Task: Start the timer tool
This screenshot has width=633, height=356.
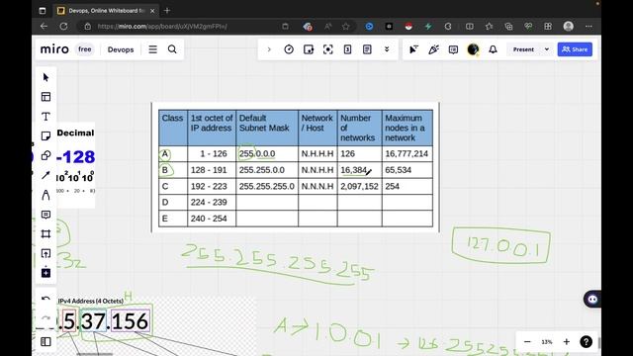Action: 289,49
